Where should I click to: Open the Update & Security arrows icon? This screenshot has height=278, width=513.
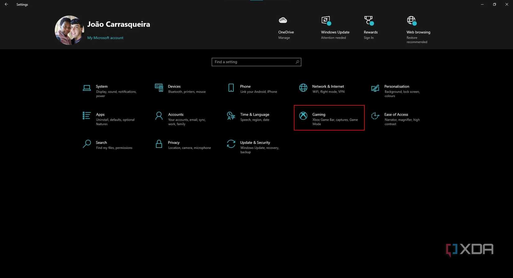[231, 144]
